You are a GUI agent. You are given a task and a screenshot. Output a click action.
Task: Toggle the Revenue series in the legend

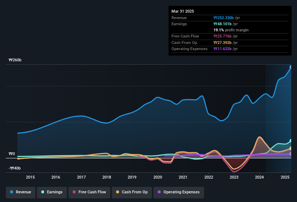tap(21, 192)
